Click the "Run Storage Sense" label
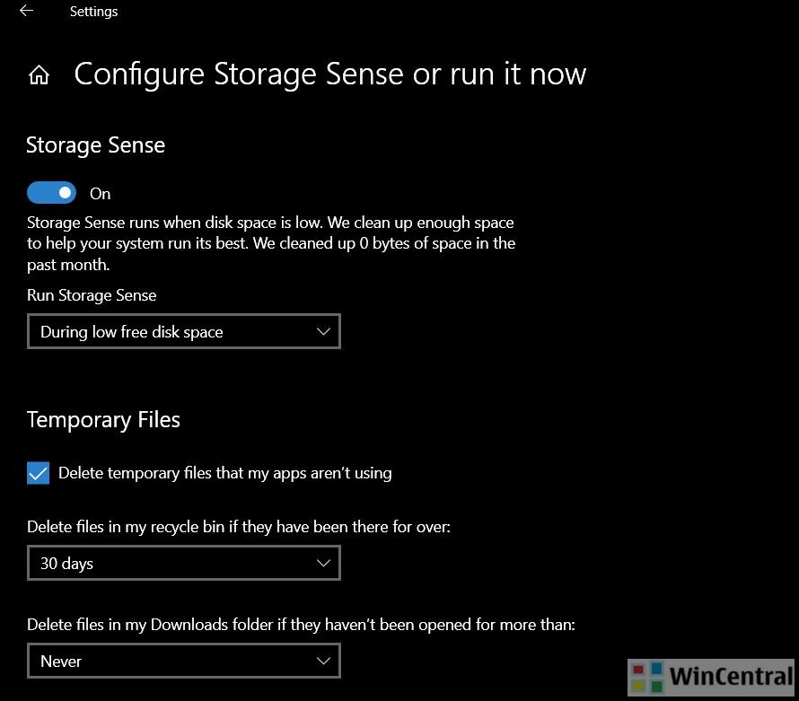The image size is (799, 701). pos(92,295)
